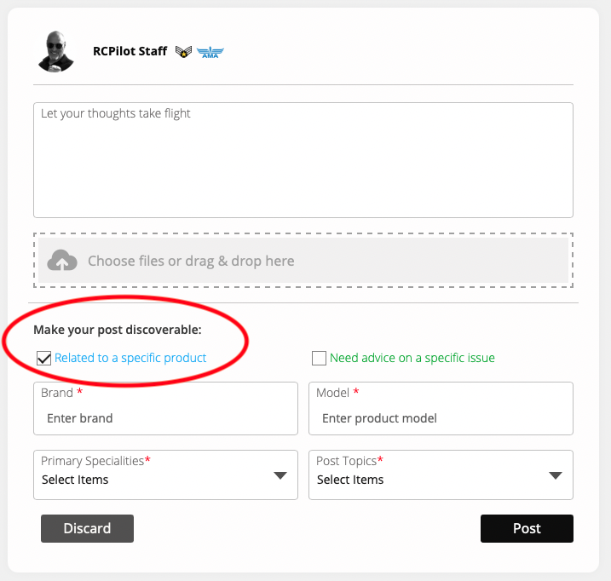611x581 pixels.
Task: Click the blue AMA membership badge
Action: pos(209,52)
